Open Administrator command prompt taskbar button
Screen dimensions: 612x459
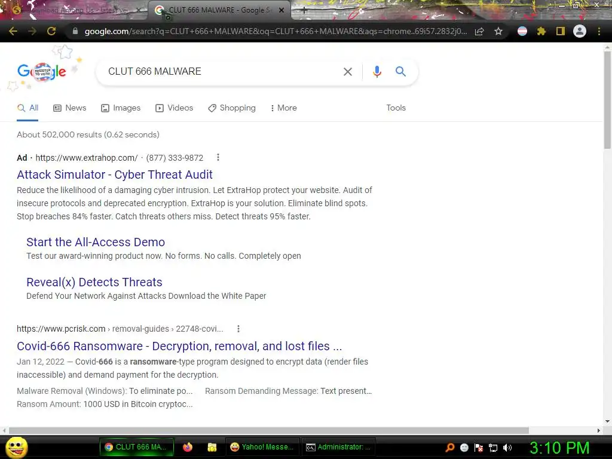[339, 447]
